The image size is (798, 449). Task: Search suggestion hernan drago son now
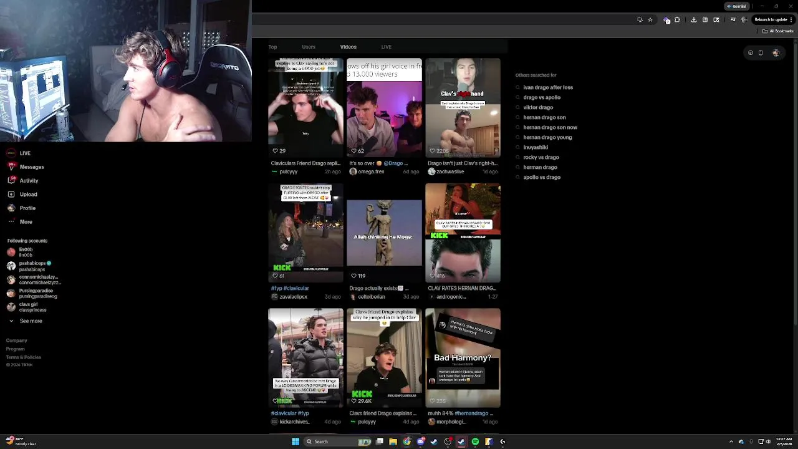click(546, 127)
